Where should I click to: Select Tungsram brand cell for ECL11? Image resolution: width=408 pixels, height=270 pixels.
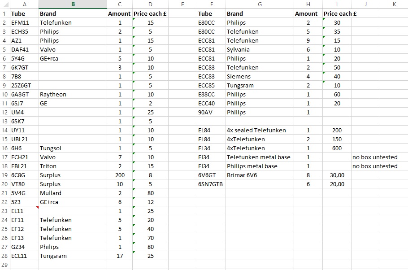point(73,256)
